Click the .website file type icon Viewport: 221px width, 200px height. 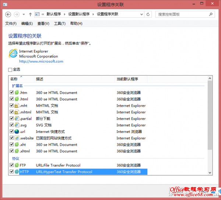[17, 138]
